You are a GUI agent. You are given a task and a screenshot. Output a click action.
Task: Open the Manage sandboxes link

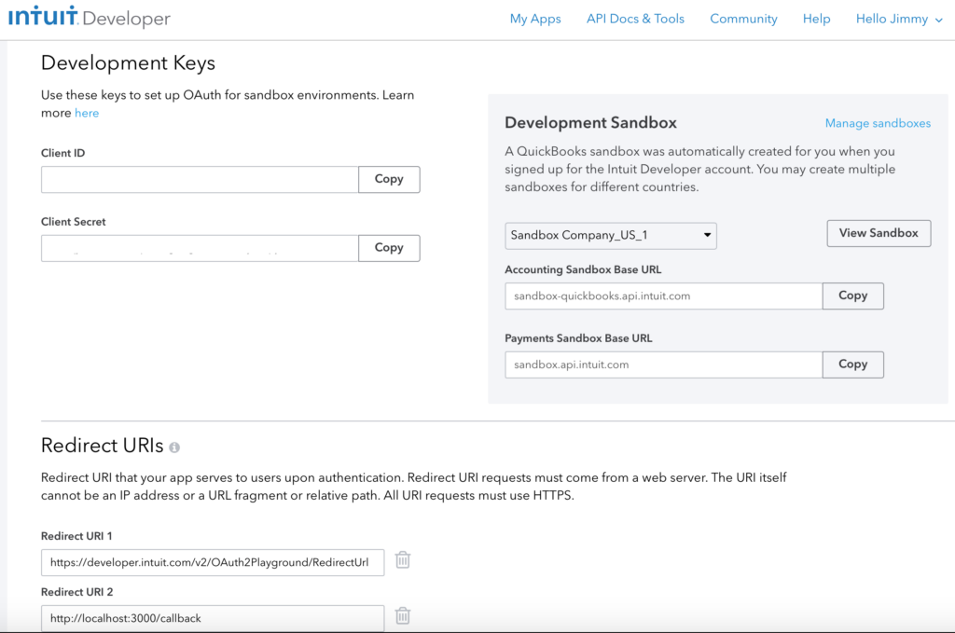click(x=878, y=123)
